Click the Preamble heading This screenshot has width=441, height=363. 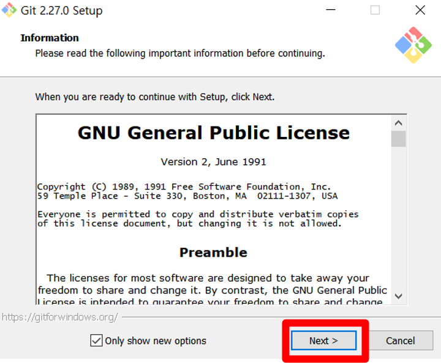[214, 252]
